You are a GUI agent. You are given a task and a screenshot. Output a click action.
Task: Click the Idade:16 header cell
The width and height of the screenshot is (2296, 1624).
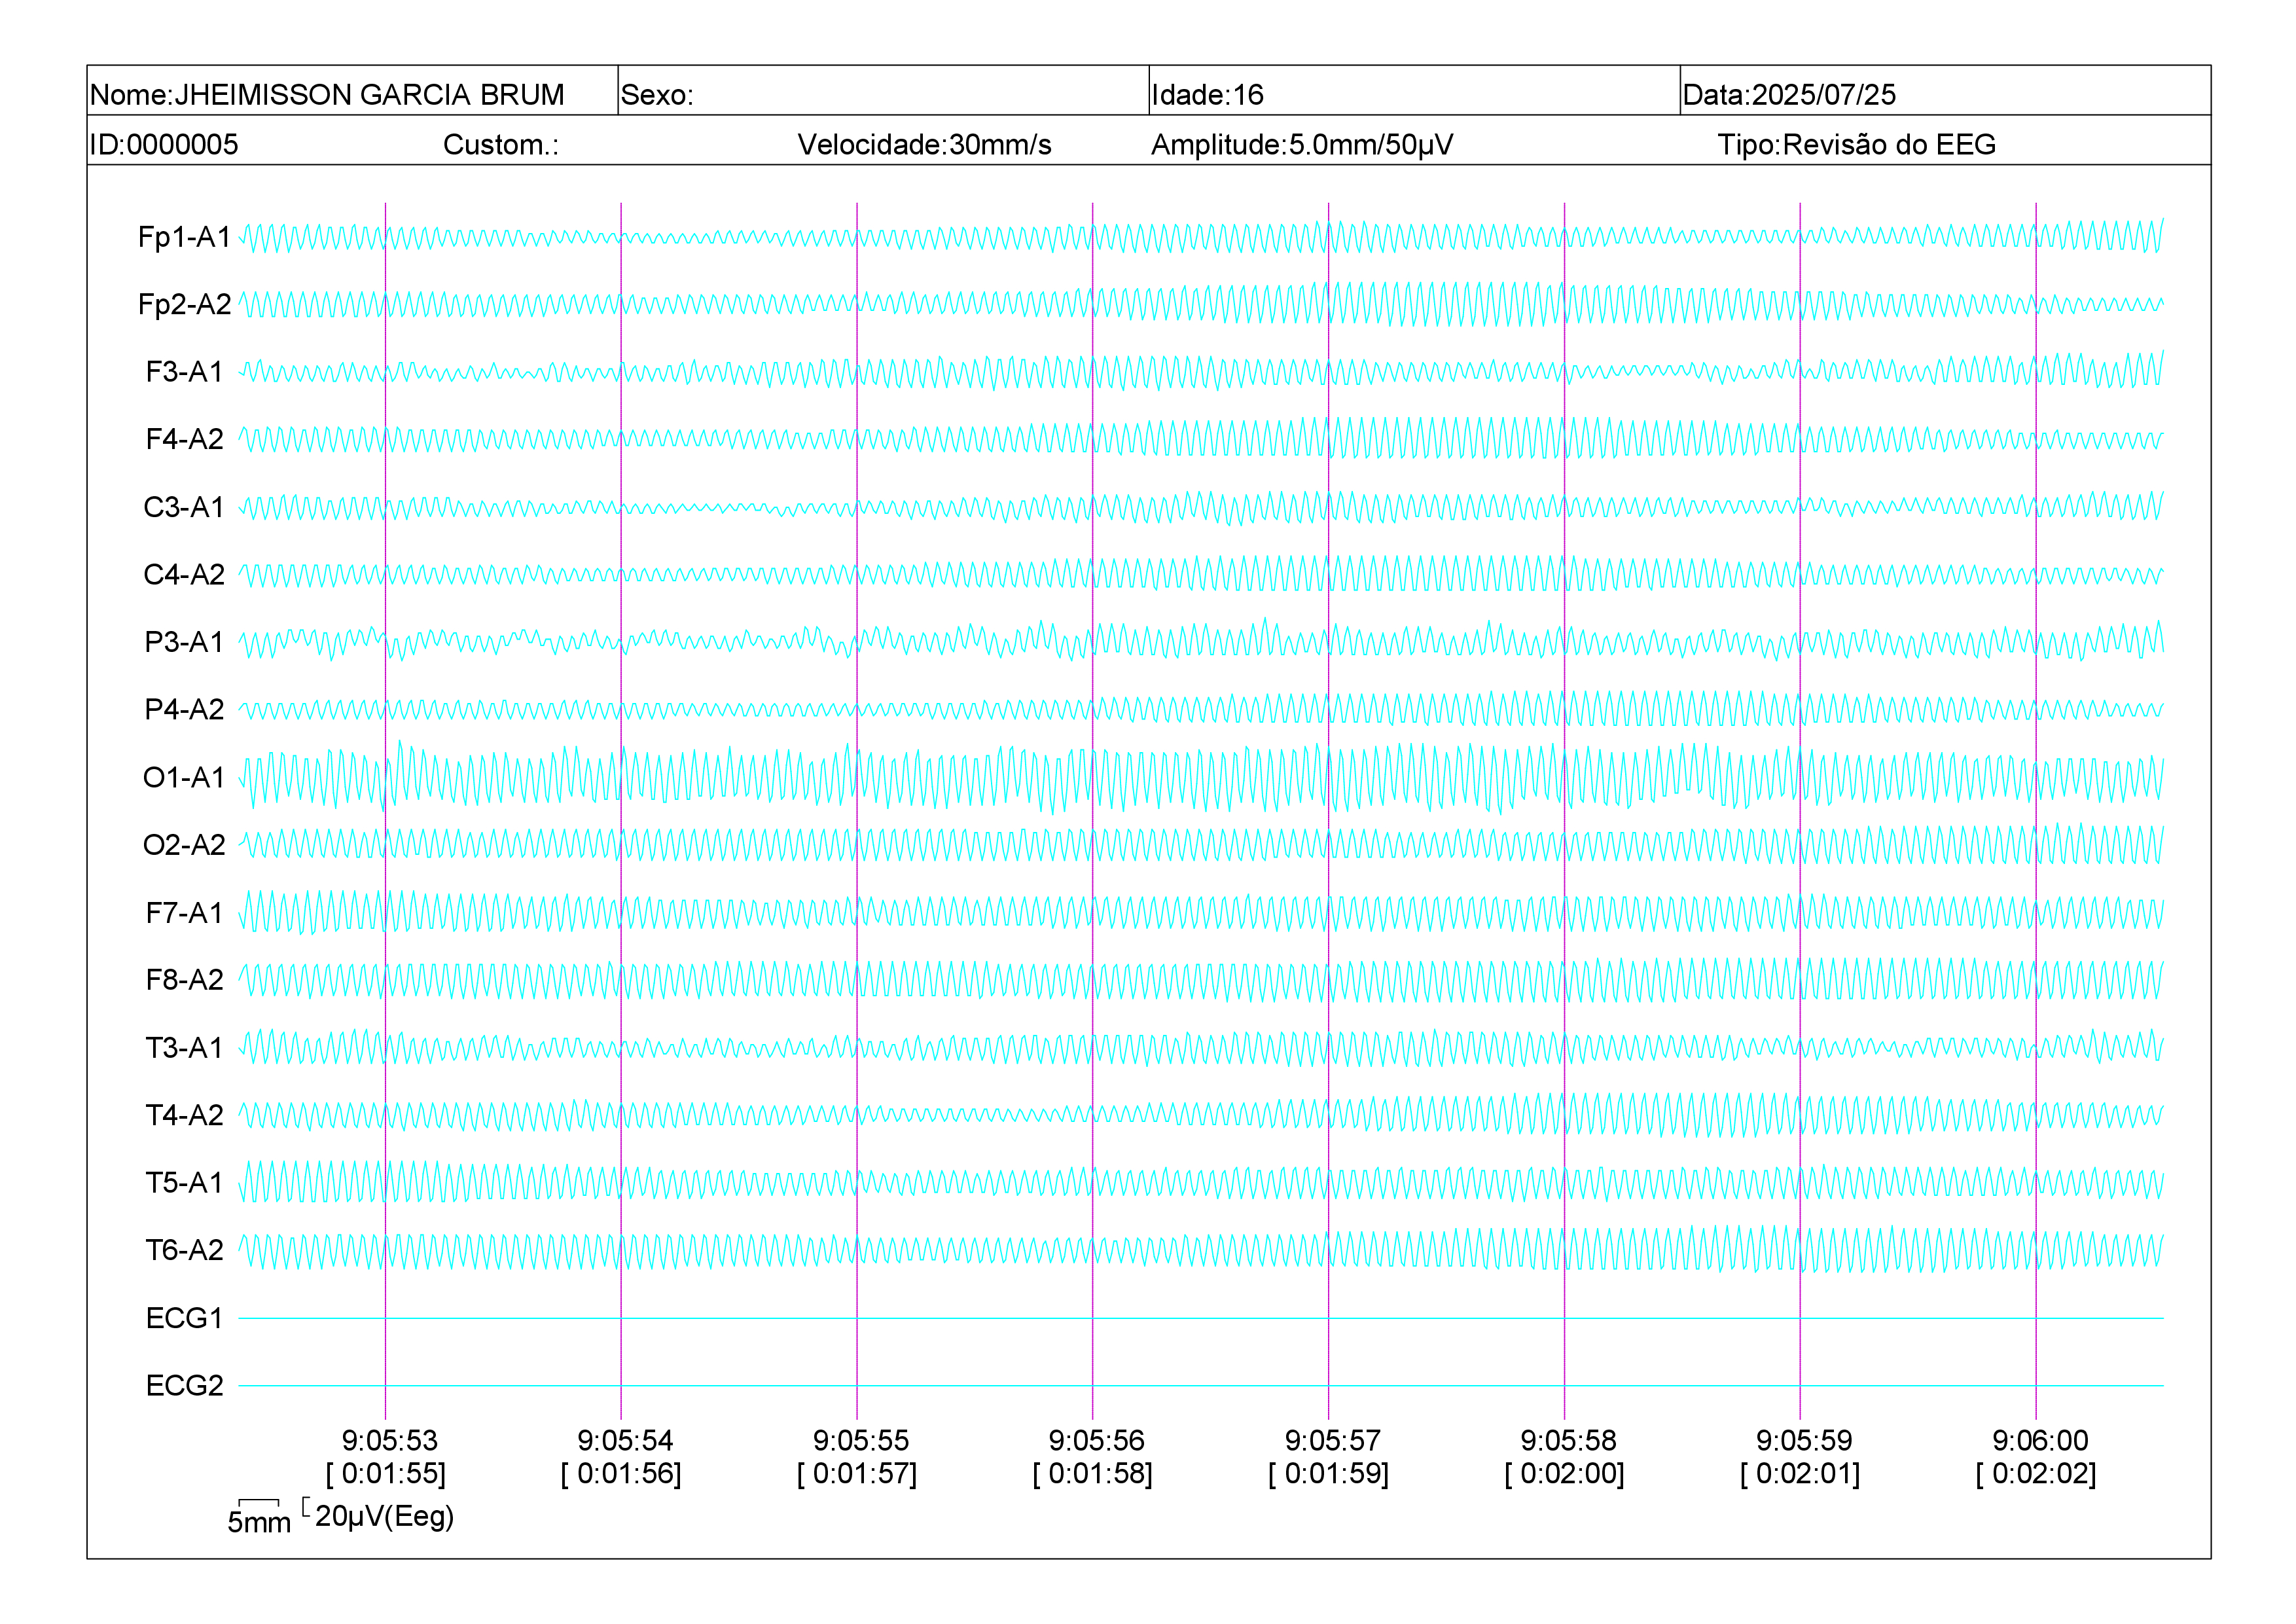click(1414, 91)
